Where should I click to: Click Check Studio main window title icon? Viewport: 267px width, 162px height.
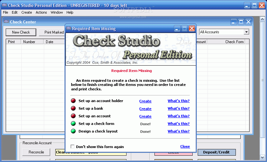tap(4, 5)
